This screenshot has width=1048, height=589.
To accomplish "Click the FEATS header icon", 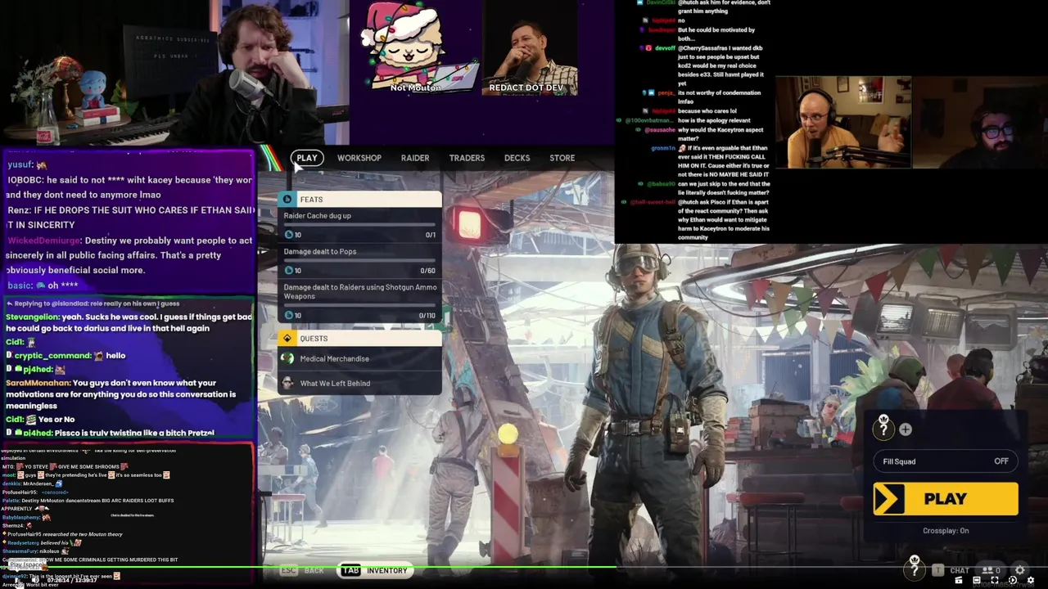I will click(x=287, y=200).
